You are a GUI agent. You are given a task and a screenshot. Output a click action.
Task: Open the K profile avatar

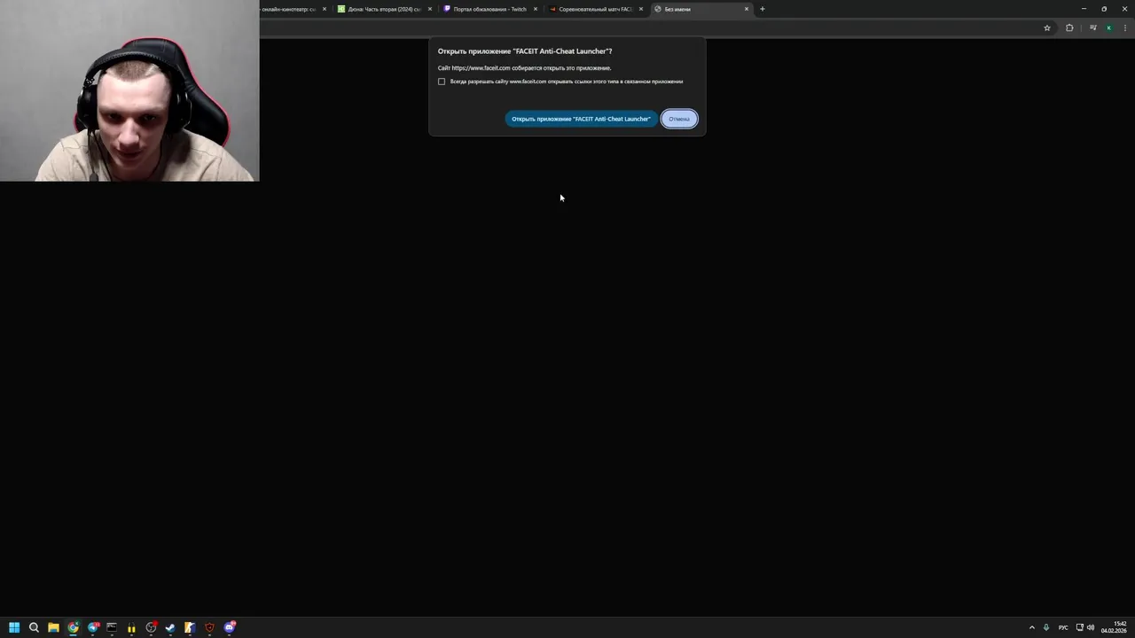click(1108, 27)
